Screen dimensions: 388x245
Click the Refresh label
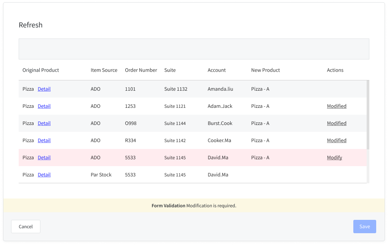click(30, 25)
